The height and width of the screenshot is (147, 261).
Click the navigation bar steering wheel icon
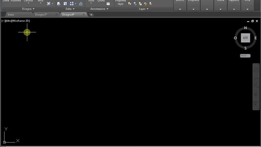(x=256, y=70)
